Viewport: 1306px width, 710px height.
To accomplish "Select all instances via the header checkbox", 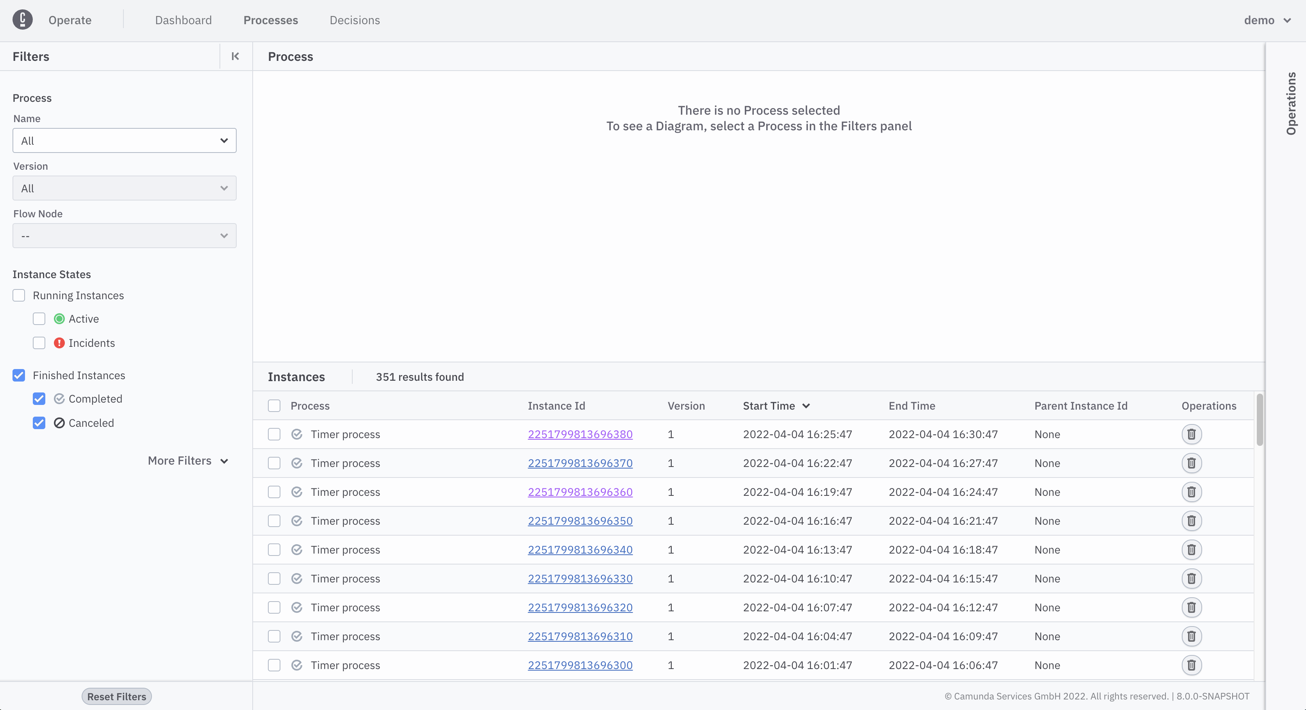I will pos(274,406).
